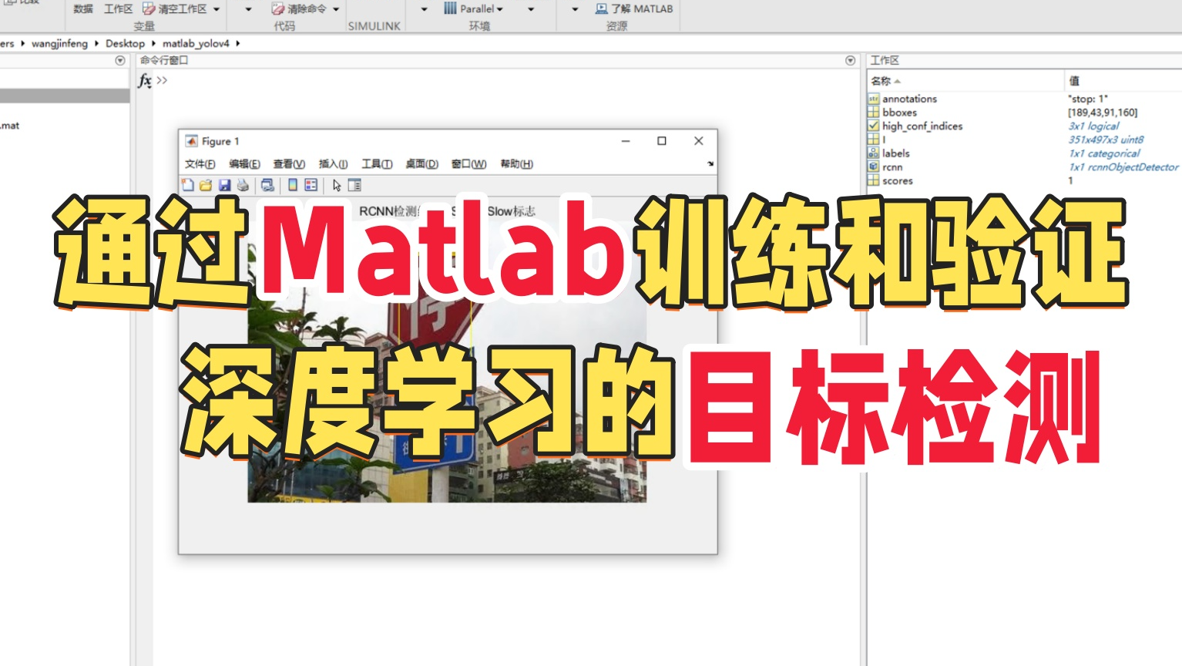The height and width of the screenshot is (666, 1182).
Task: Select the scores variable name
Action: (x=898, y=180)
